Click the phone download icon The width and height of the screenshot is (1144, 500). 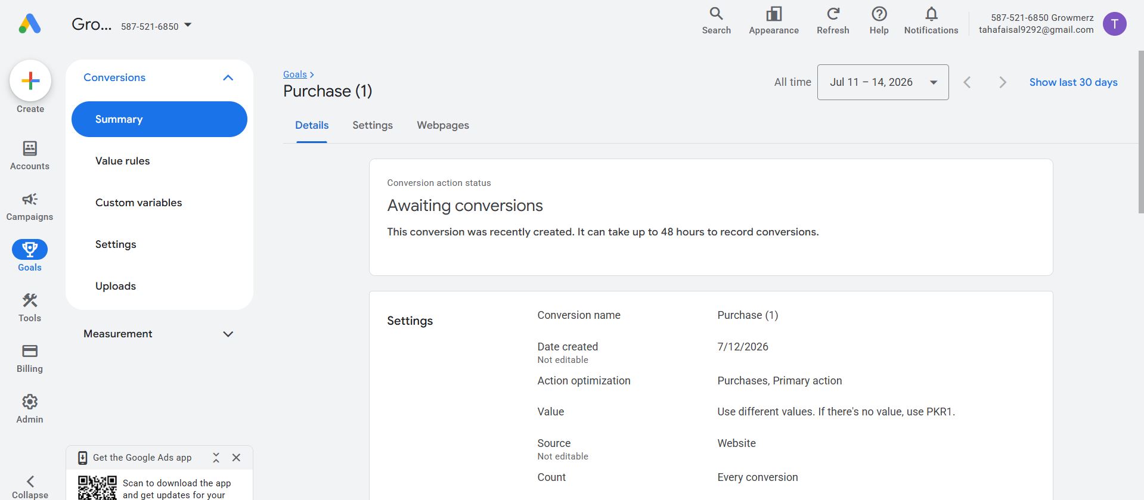click(83, 458)
